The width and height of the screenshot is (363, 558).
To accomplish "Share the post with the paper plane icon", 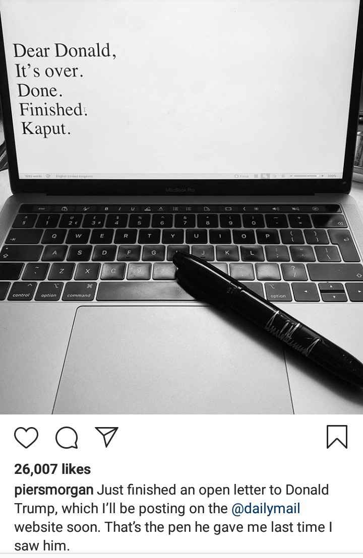I will click(x=106, y=436).
